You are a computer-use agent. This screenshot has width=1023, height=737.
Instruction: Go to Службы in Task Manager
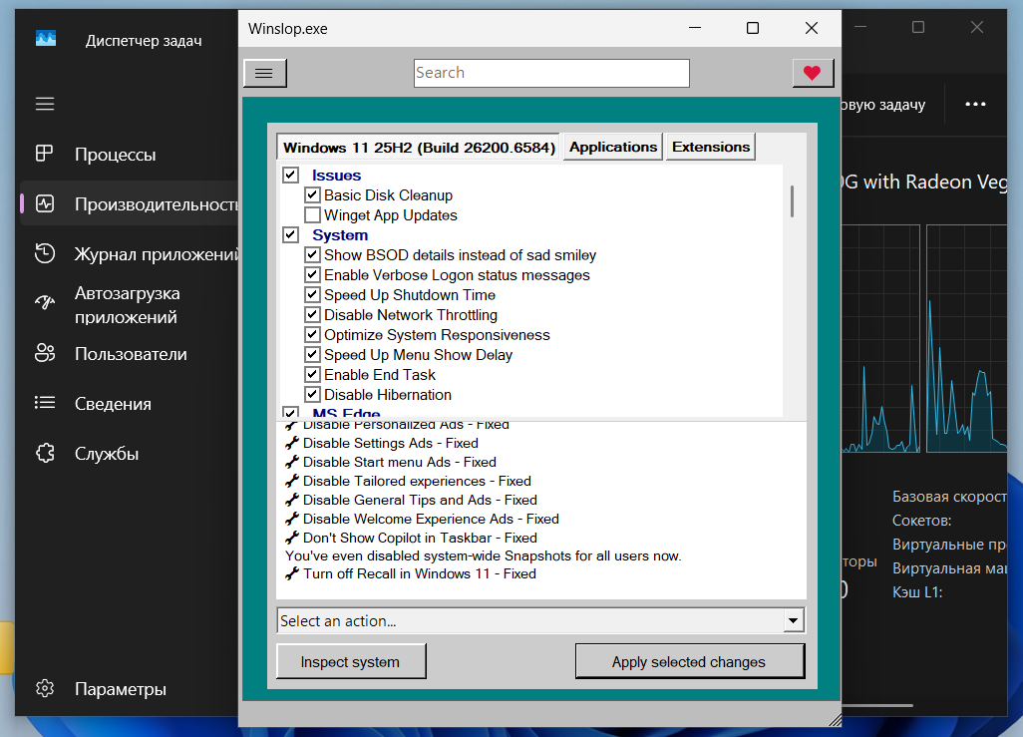point(107,454)
